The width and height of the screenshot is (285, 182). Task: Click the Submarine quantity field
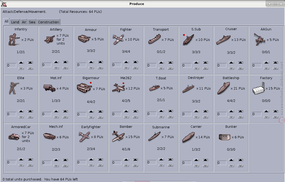[152, 162]
